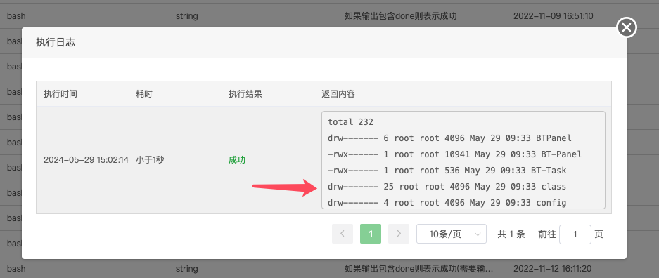Click the 'total 232' output line

[350, 122]
